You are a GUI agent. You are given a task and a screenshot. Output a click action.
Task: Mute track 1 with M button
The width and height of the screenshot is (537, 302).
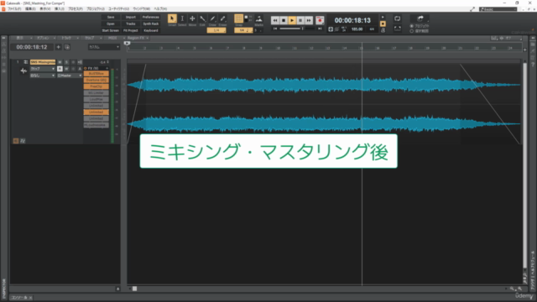(60, 62)
